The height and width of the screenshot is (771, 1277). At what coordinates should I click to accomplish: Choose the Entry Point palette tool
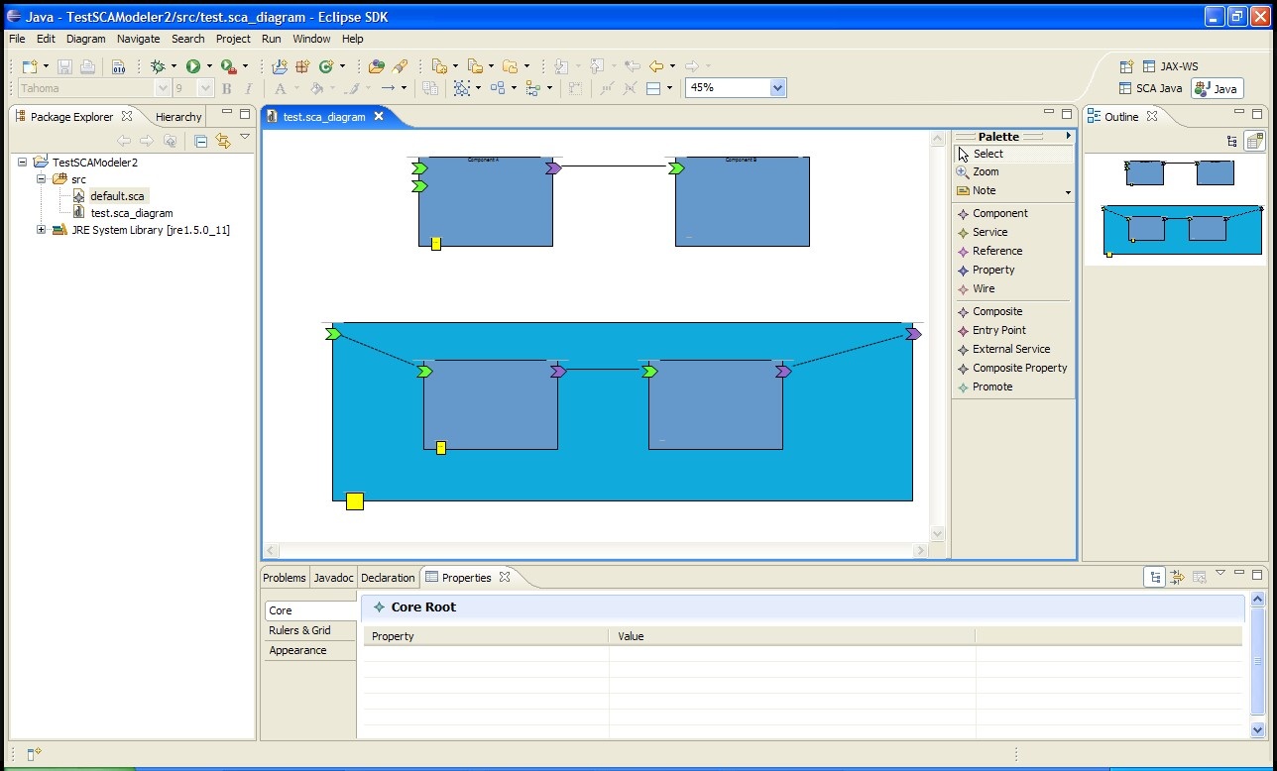coord(1012,330)
